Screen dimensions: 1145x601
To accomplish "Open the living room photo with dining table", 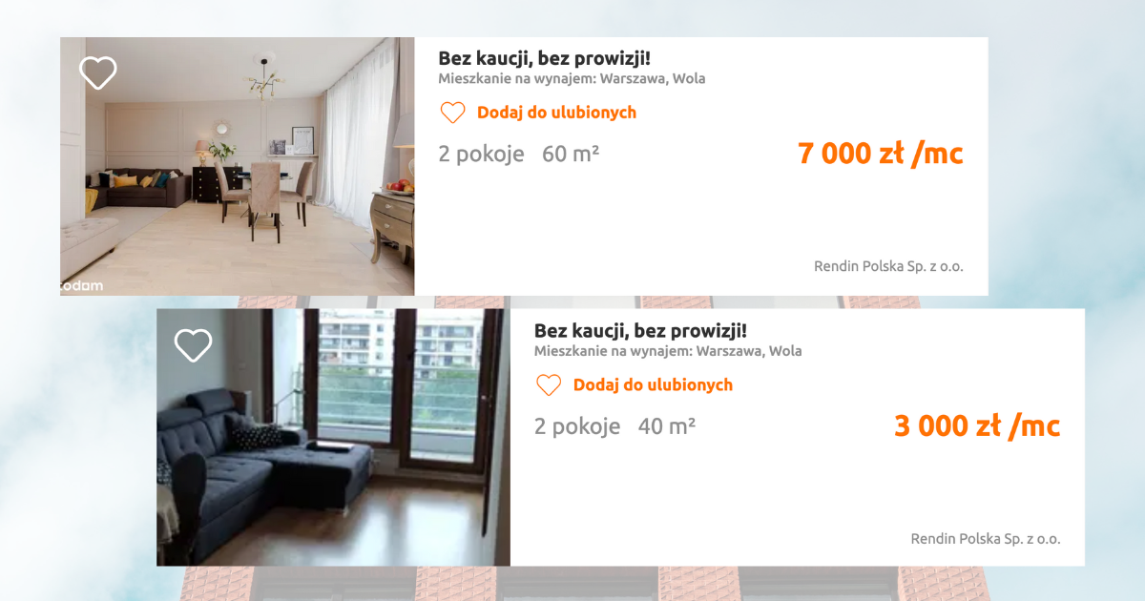I will pyautogui.click(x=238, y=166).
